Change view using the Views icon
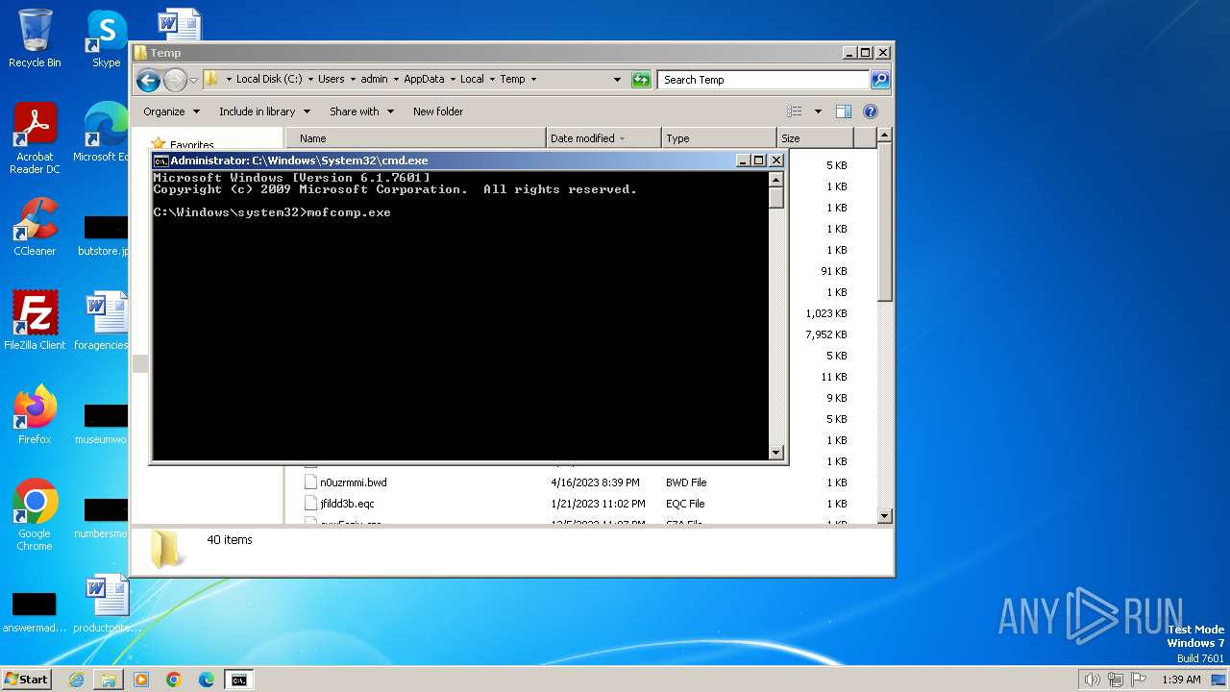 pos(794,111)
